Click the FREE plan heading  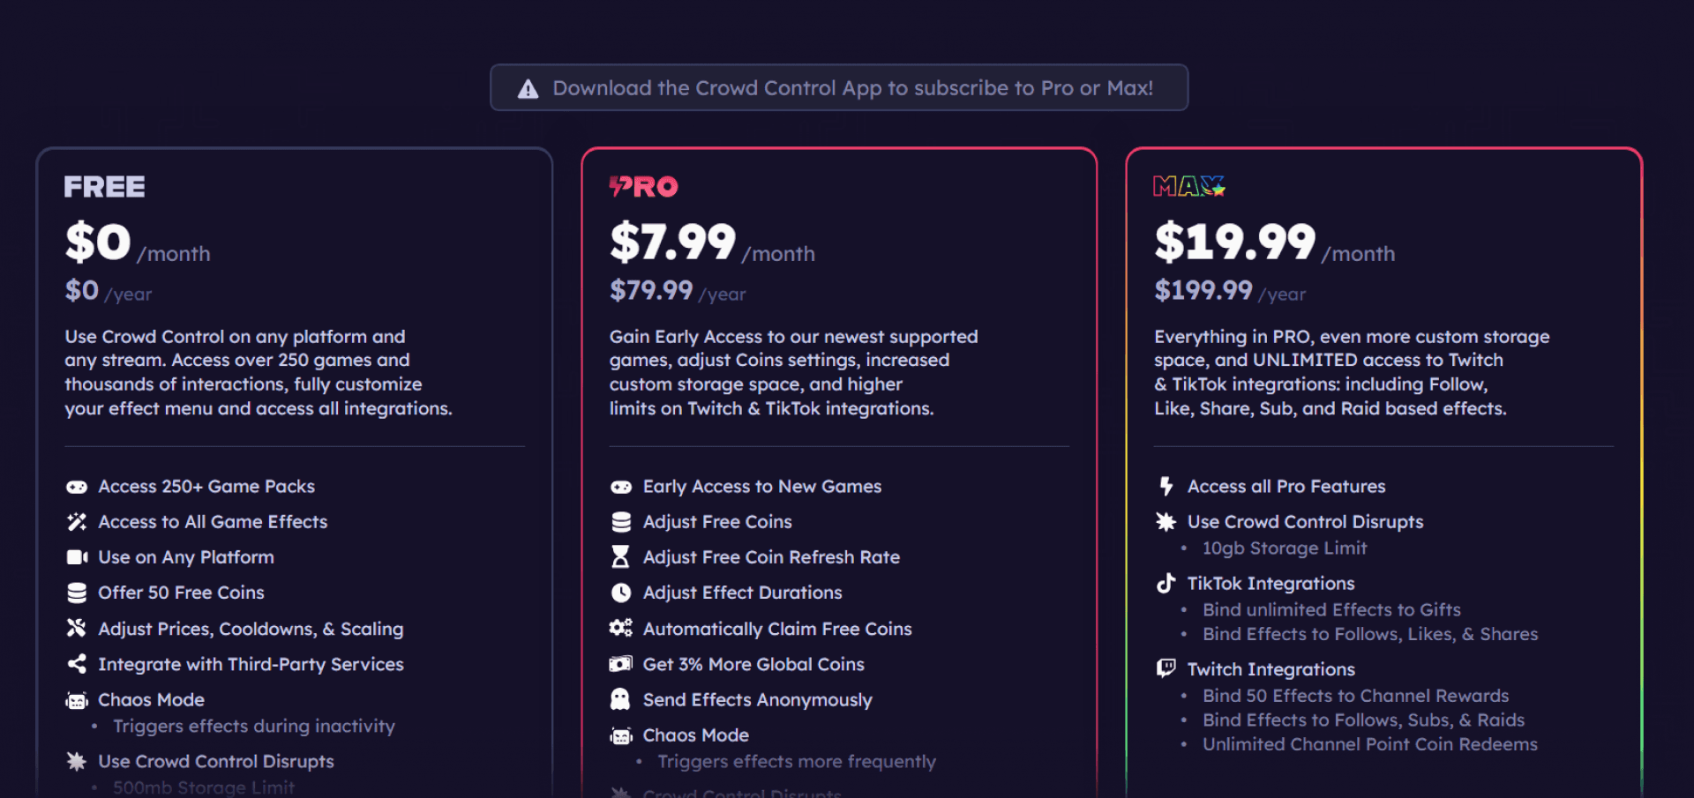click(104, 187)
